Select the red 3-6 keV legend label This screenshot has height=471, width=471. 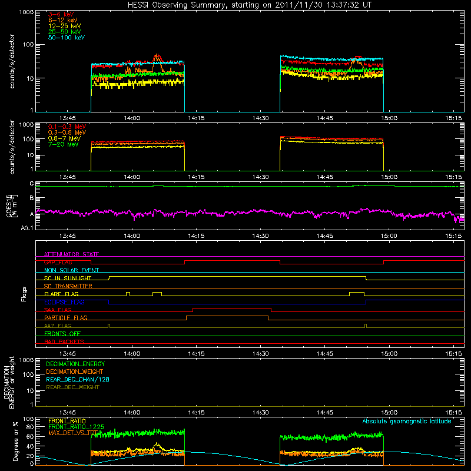[61, 14]
